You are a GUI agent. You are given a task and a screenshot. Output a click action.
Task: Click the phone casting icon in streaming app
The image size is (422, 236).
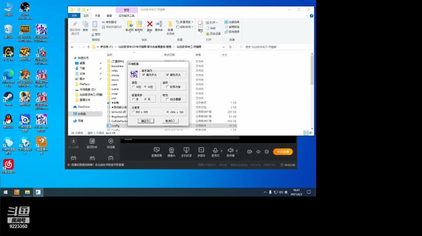tap(186, 150)
